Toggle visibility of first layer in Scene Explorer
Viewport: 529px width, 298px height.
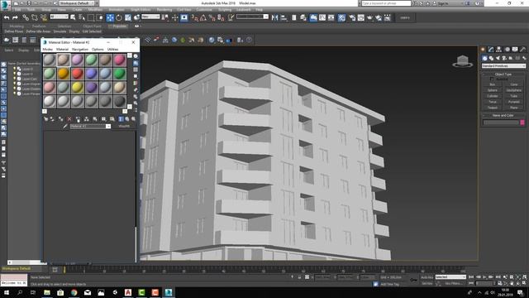click(15, 69)
